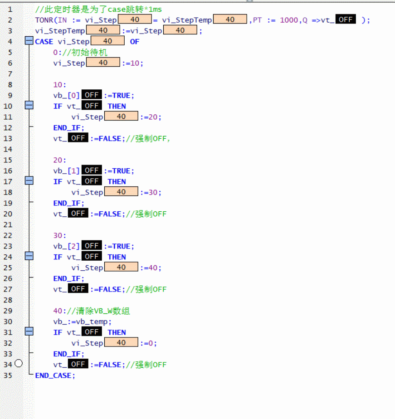Collapse the IF block on line 10
The width and height of the screenshot is (395, 419).
[x=29, y=106]
